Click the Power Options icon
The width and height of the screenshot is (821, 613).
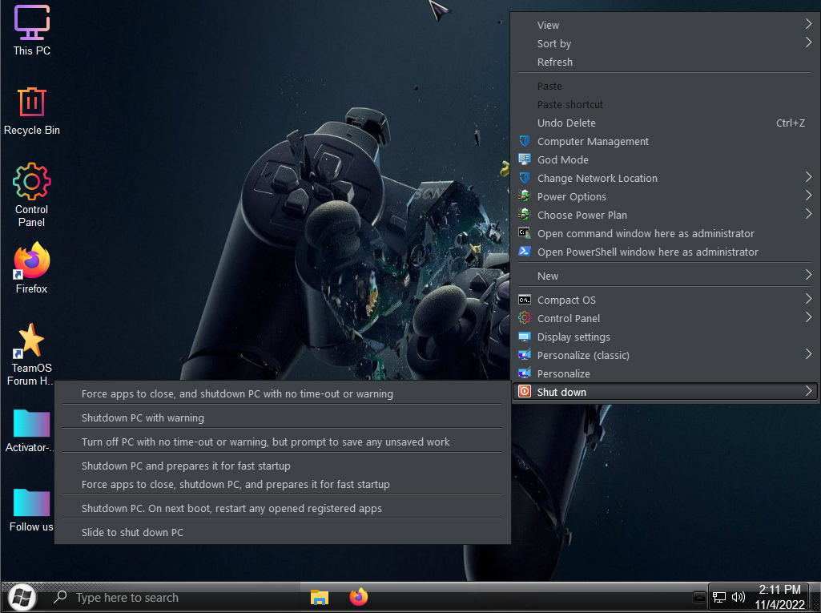[524, 196]
